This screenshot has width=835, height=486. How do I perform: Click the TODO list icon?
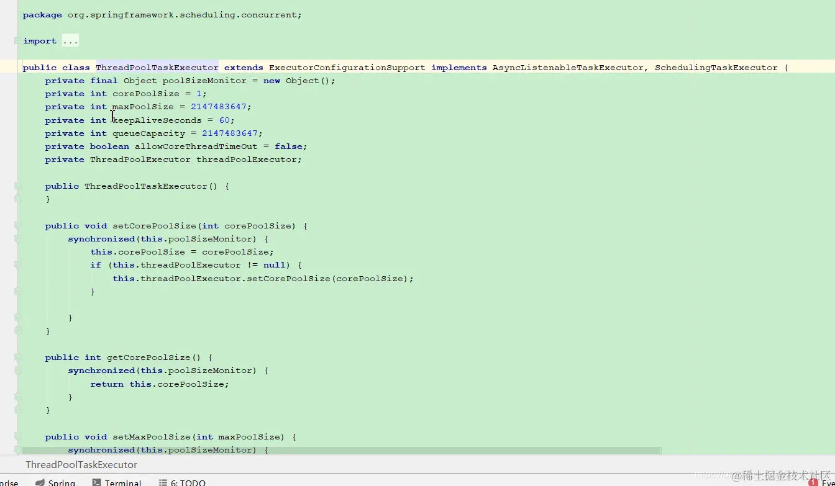[163, 482]
